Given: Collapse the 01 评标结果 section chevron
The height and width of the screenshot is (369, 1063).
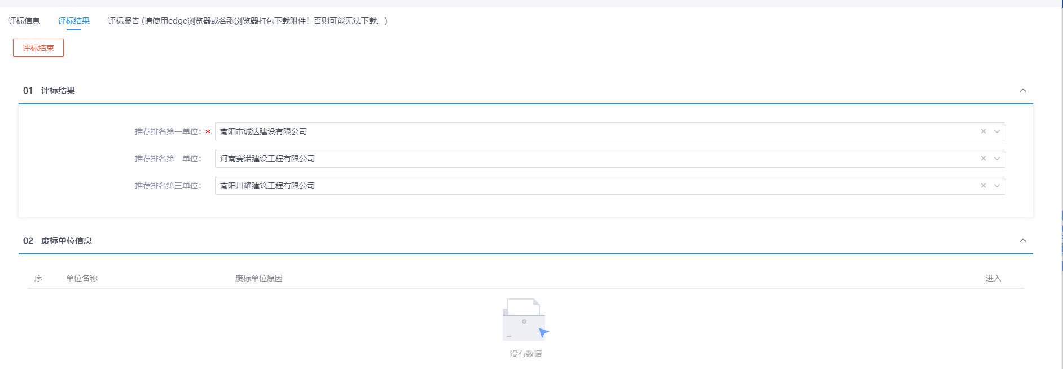Looking at the screenshot, I should click(1023, 90).
